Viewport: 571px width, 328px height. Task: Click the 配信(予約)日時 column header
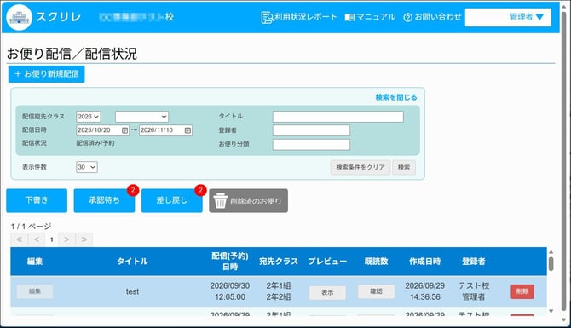(x=230, y=261)
